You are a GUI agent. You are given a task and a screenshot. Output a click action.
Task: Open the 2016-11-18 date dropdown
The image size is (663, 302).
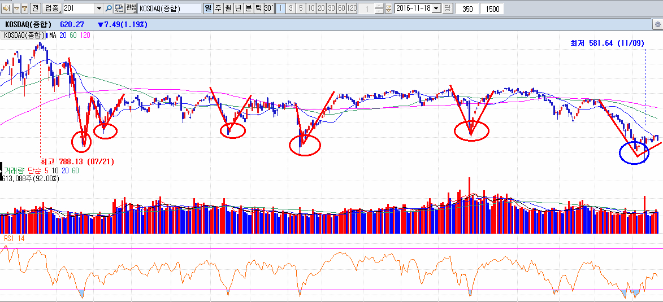[436, 8]
